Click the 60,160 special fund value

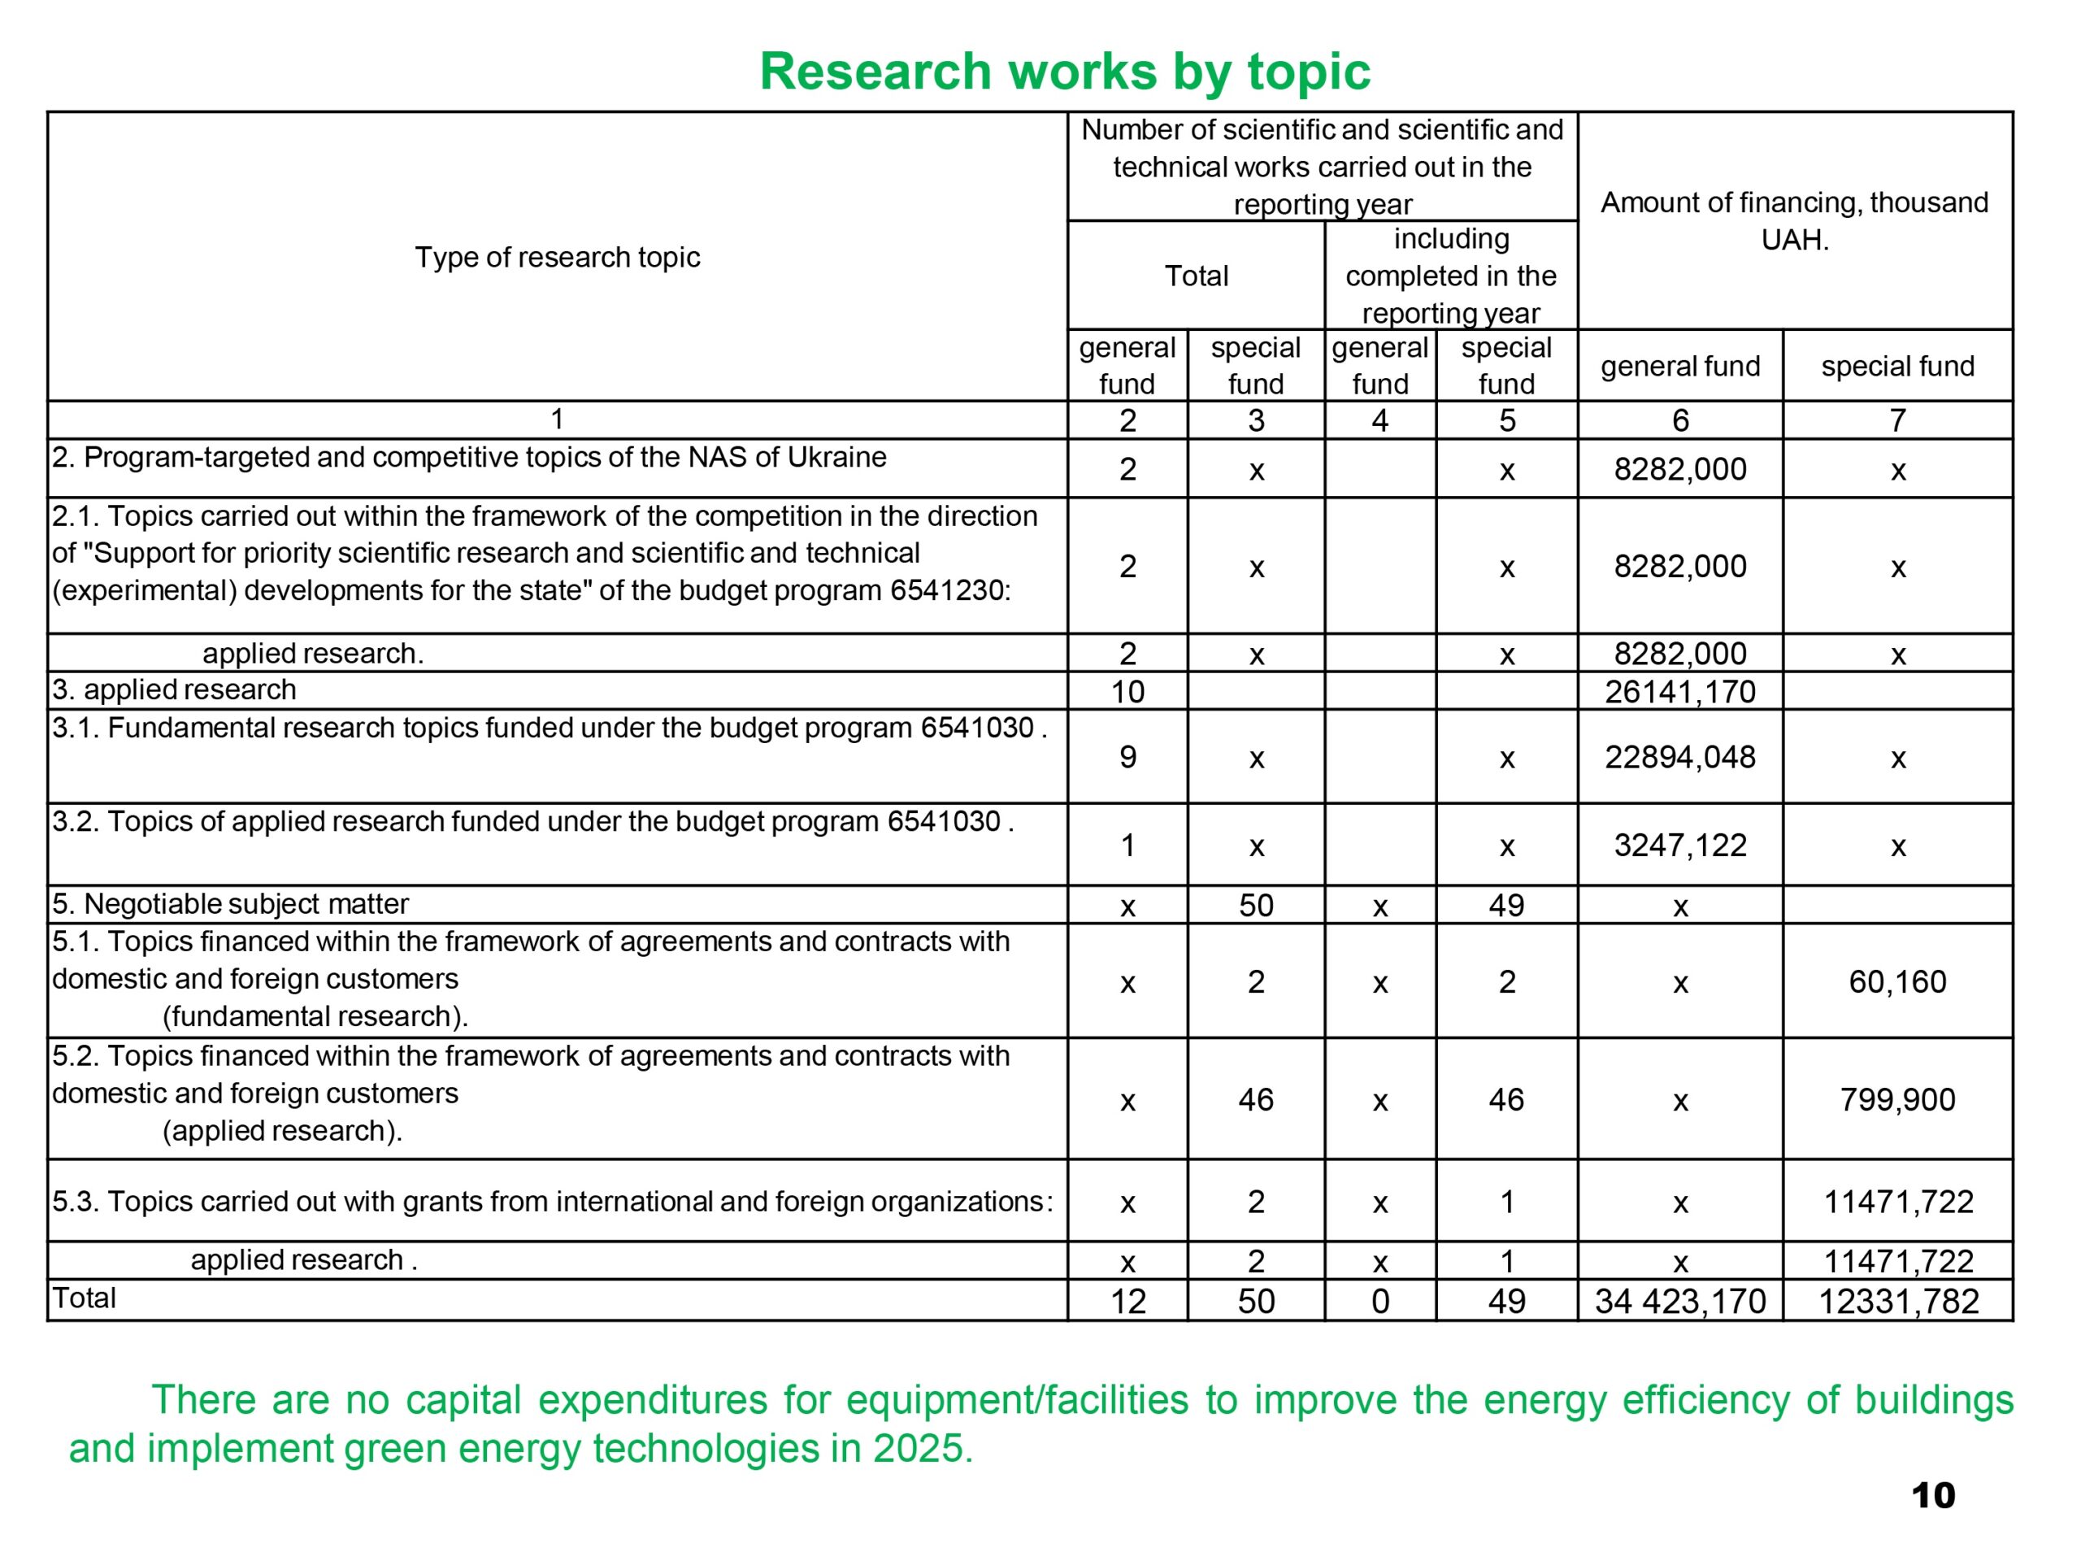pos(1897,981)
